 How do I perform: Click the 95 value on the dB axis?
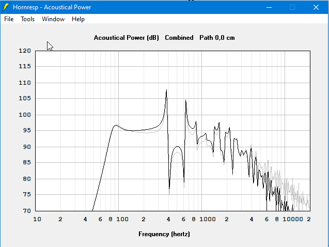click(x=27, y=130)
